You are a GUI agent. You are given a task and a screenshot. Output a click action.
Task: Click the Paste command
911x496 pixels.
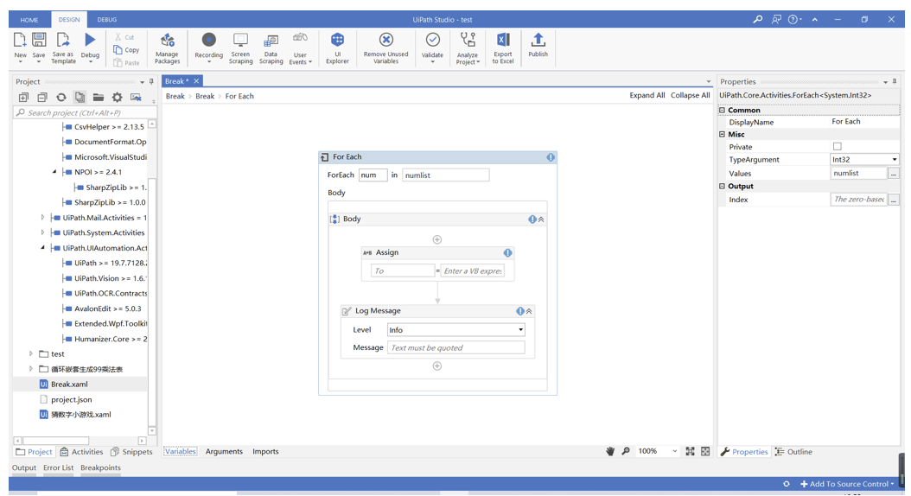[126, 63]
